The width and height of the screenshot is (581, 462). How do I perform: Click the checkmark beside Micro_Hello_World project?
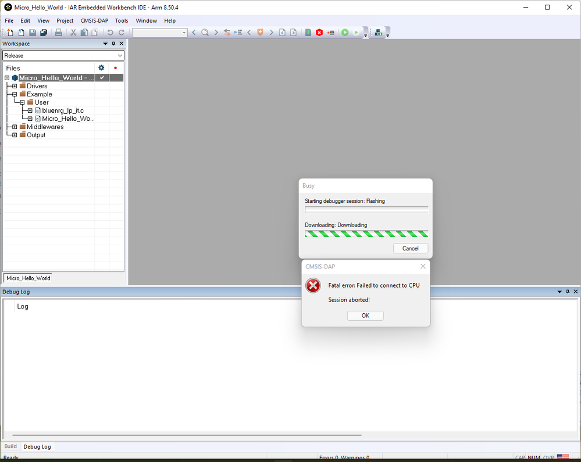click(102, 78)
